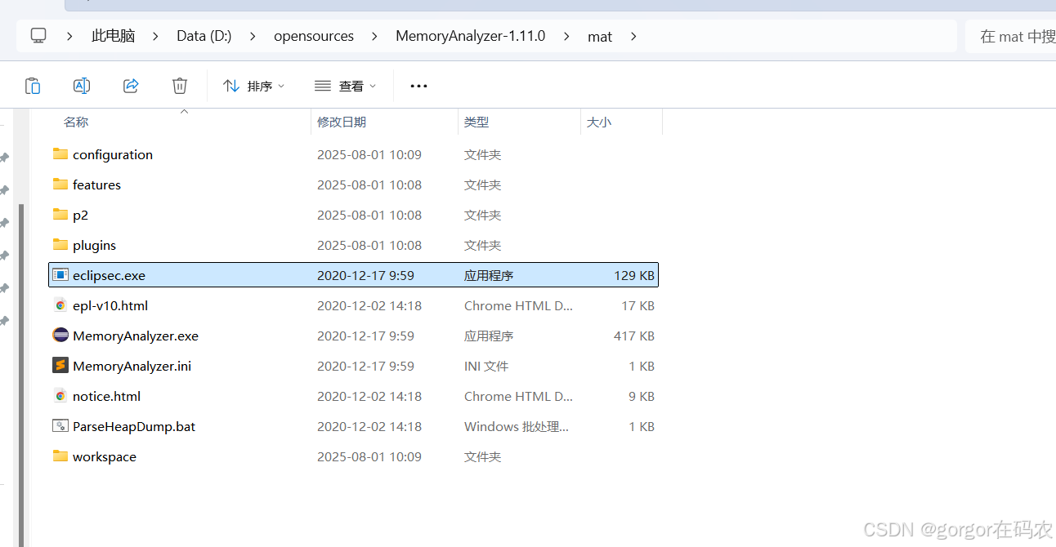Click the Chrome icon beside notice.html
Screen dimensions: 1056x547
[60, 396]
